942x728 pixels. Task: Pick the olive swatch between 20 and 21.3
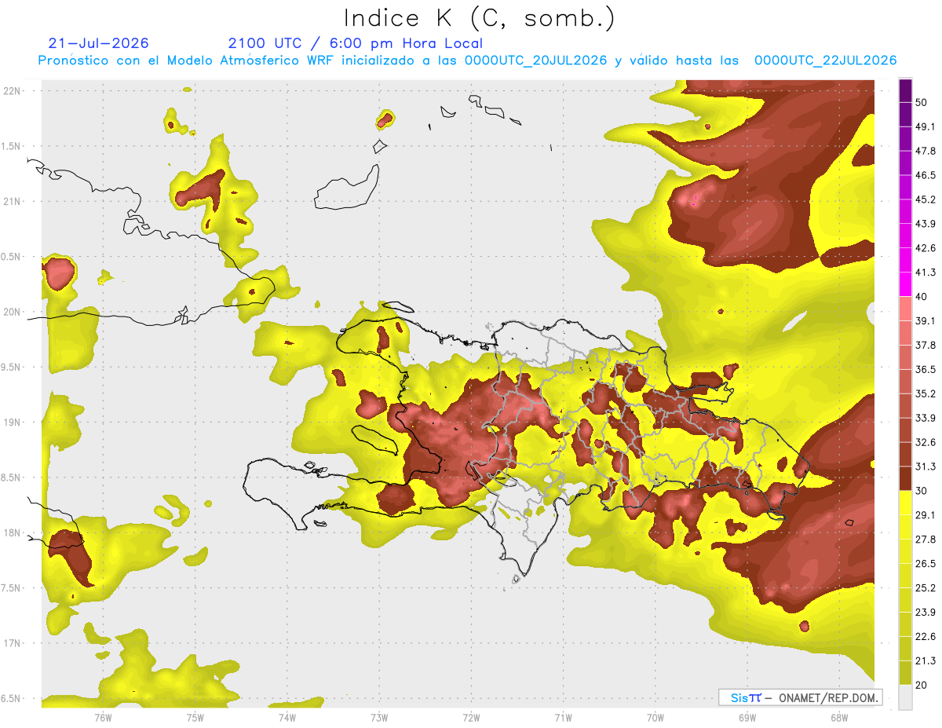click(905, 673)
